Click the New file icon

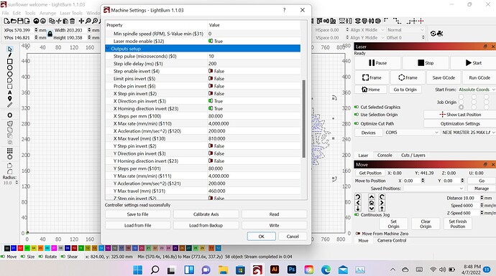pos(6,21)
